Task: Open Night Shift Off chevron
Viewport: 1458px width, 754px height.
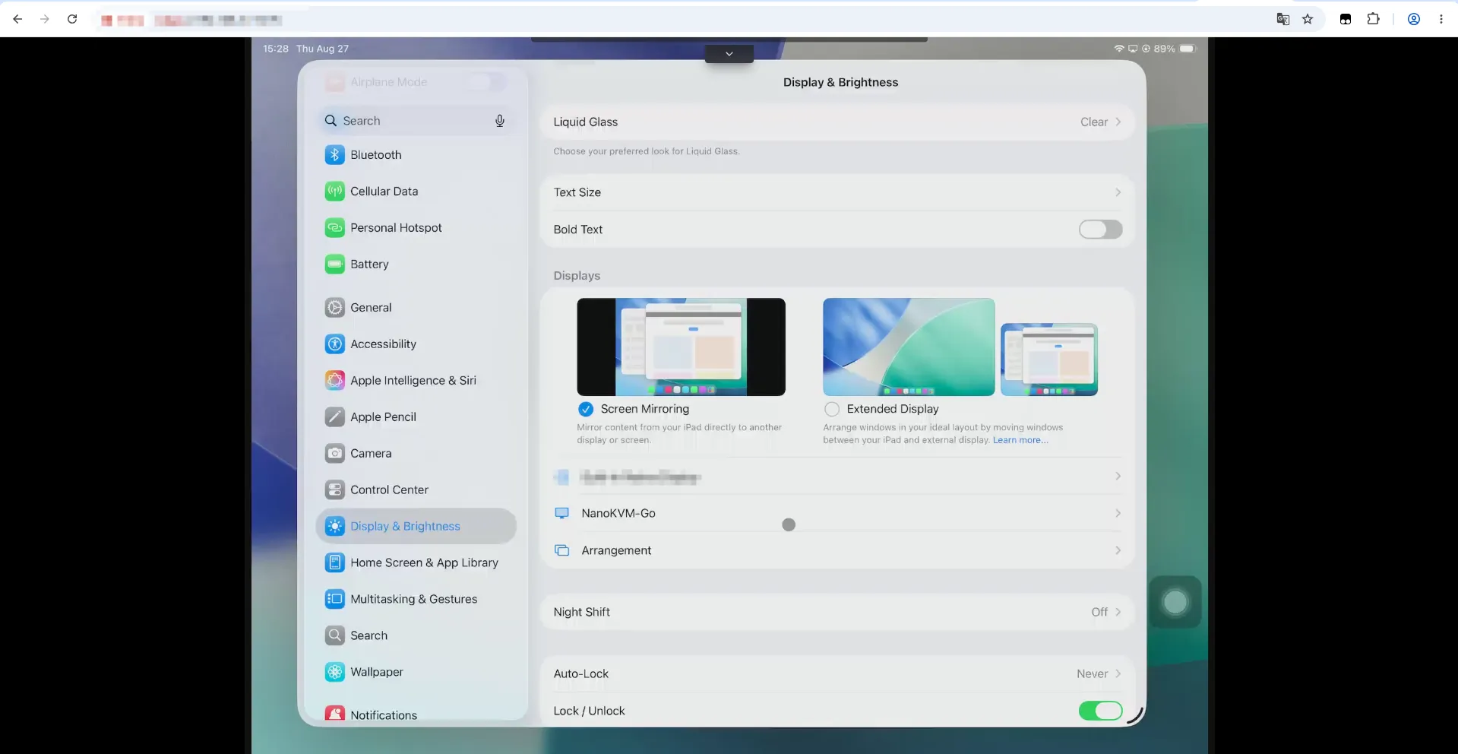Action: 1118,613
